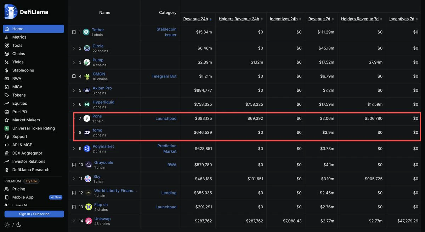Click the fomo logo icon

[x=87, y=133]
